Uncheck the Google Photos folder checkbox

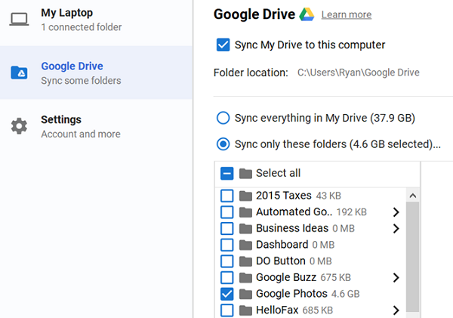click(x=227, y=294)
